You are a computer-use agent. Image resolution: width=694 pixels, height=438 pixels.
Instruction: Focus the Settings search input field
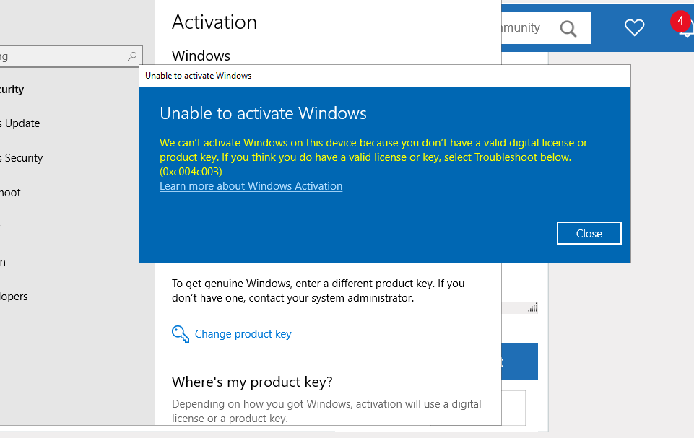[71, 56]
